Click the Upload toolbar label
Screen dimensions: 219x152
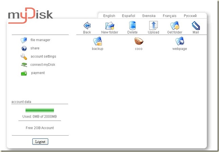tap(153, 32)
